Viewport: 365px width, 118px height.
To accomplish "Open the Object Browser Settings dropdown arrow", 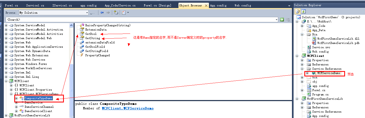I will pyautogui.click(x=128, y=13).
